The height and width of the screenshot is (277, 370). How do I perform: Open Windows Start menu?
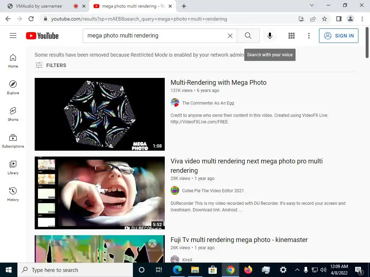(9, 270)
